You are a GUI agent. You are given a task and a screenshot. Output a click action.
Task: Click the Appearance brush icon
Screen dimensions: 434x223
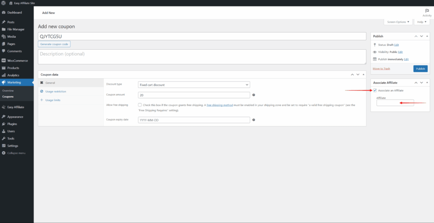tap(3, 117)
